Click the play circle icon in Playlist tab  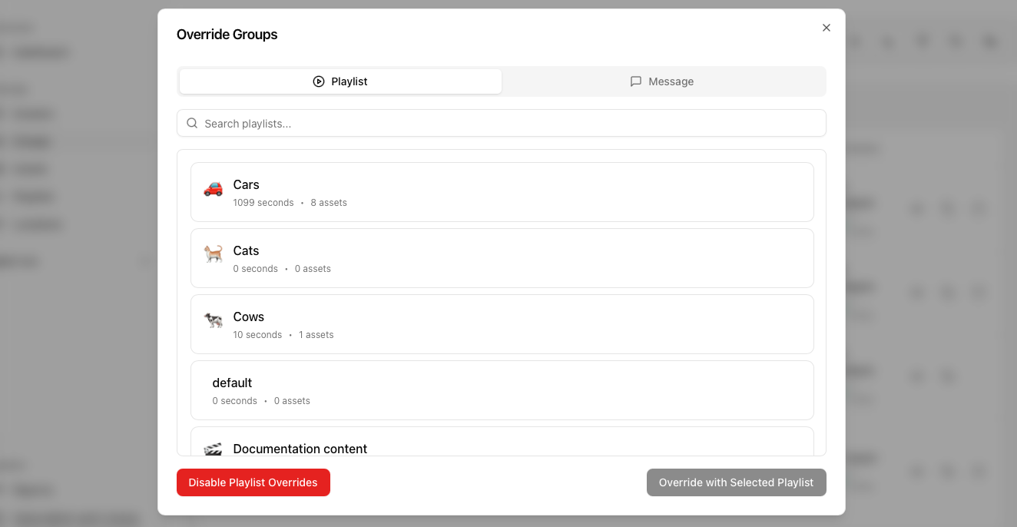(319, 81)
